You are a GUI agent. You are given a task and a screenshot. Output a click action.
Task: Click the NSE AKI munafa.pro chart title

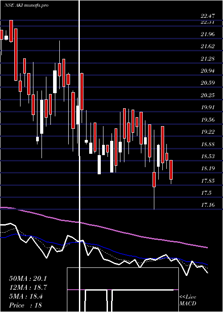[26, 5]
